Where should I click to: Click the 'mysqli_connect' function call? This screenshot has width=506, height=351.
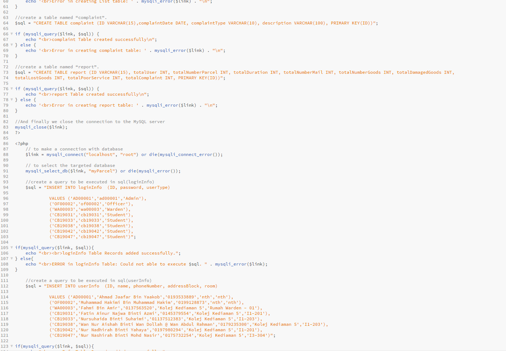pos(65,154)
